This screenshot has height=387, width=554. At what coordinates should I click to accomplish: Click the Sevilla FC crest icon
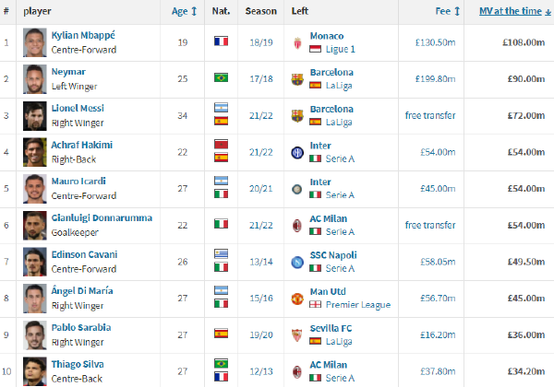(297, 335)
